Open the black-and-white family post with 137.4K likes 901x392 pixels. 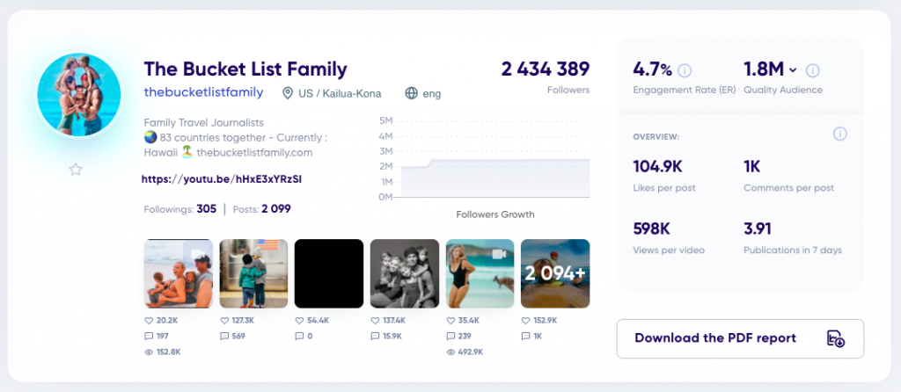click(405, 273)
